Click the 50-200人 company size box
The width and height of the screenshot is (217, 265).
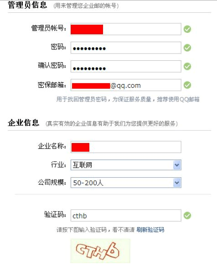click(x=126, y=183)
